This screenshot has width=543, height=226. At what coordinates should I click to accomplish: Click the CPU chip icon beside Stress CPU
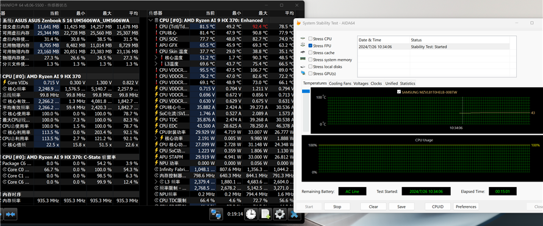303,39
